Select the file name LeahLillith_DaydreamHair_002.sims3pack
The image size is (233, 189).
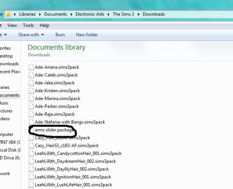(75, 161)
